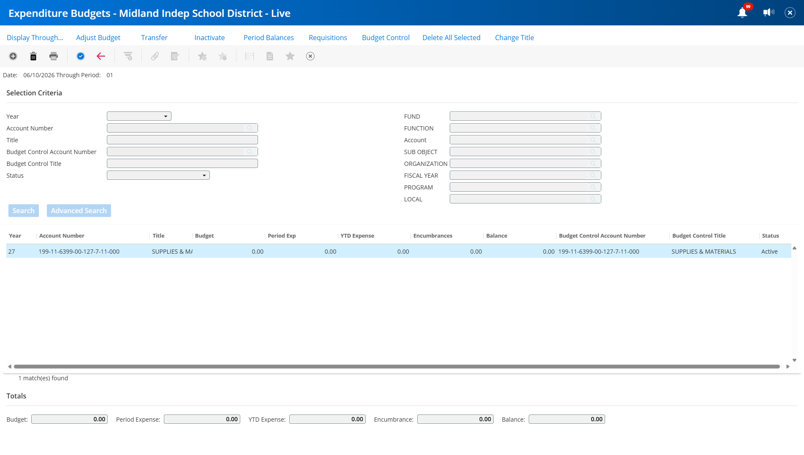The width and height of the screenshot is (804, 455).
Task: Click the FUNCTION input field
Action: pos(525,128)
